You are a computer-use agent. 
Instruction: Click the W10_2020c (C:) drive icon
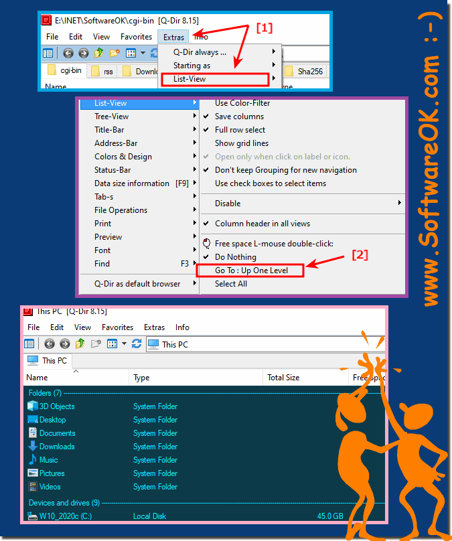click(x=32, y=516)
